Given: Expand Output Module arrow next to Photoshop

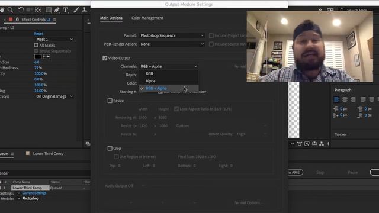Looking at the screenshot, I should (x=18, y=199).
